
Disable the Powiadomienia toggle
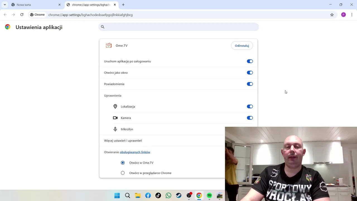(250, 84)
